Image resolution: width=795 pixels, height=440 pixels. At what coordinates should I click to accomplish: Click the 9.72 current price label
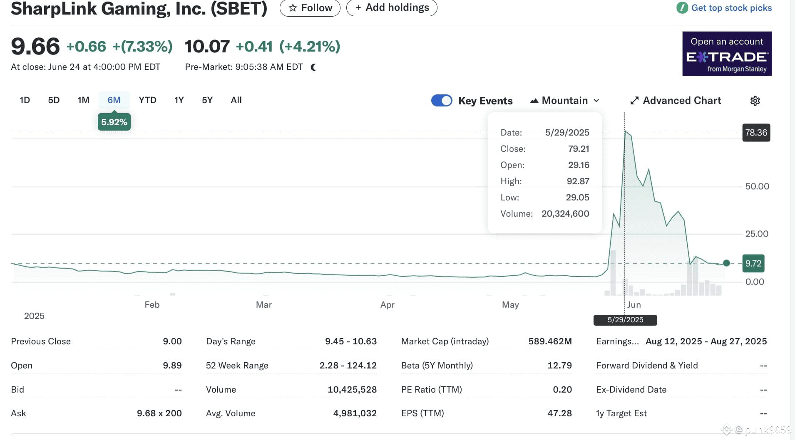753,263
